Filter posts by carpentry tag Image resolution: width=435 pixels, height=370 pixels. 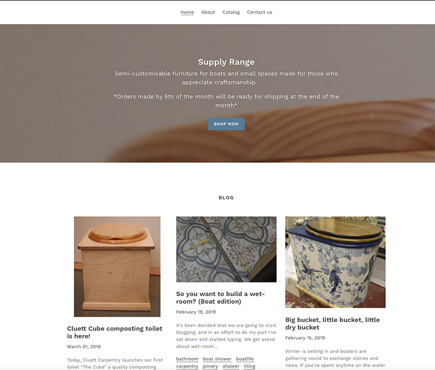187,366
